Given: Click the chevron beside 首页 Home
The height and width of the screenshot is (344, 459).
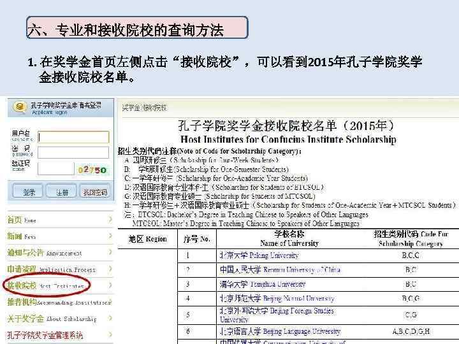Looking at the screenshot, I should coord(110,219).
